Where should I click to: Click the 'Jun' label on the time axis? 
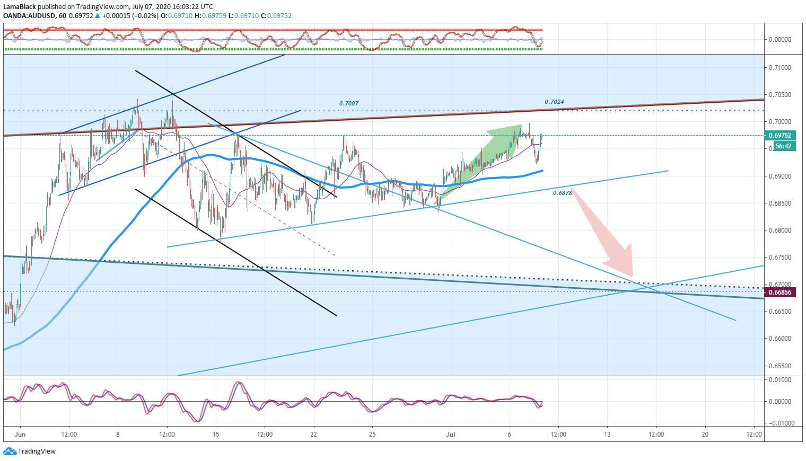pos(20,435)
